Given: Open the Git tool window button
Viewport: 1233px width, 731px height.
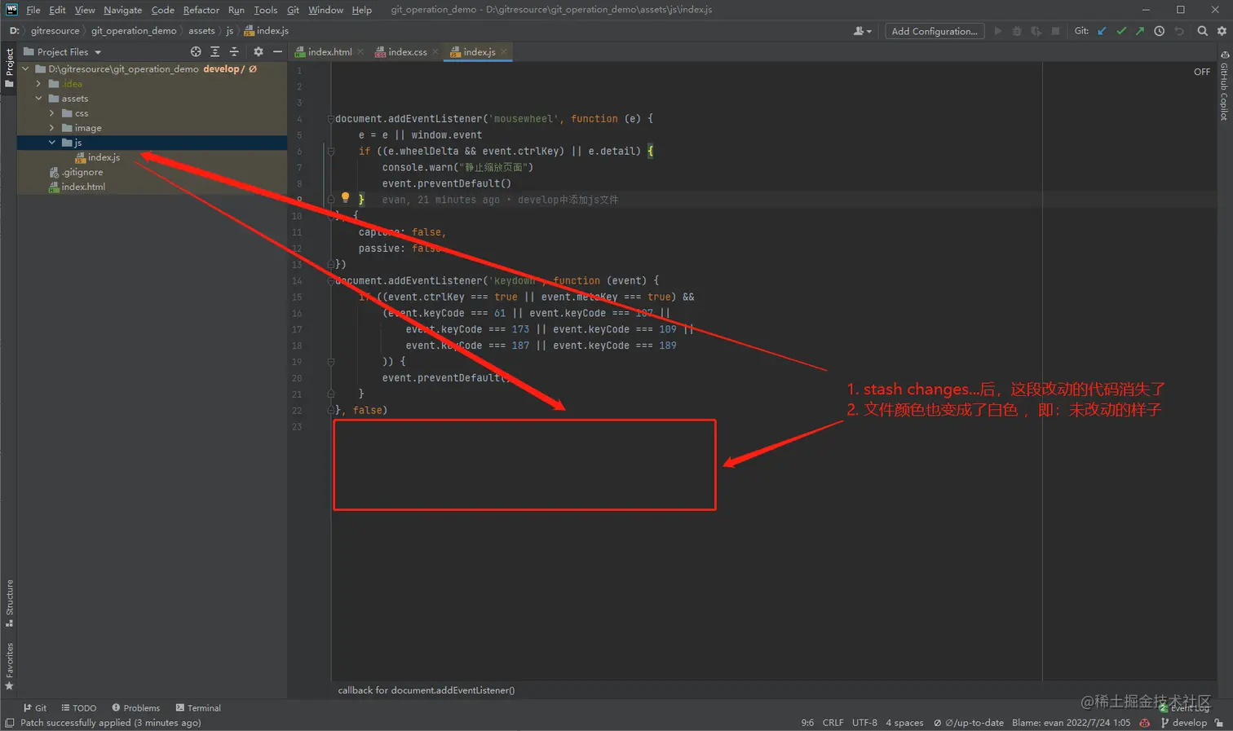Looking at the screenshot, I should 35,707.
